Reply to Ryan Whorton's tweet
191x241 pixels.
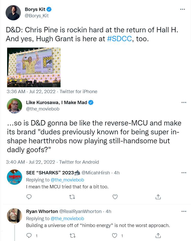click(29, 235)
